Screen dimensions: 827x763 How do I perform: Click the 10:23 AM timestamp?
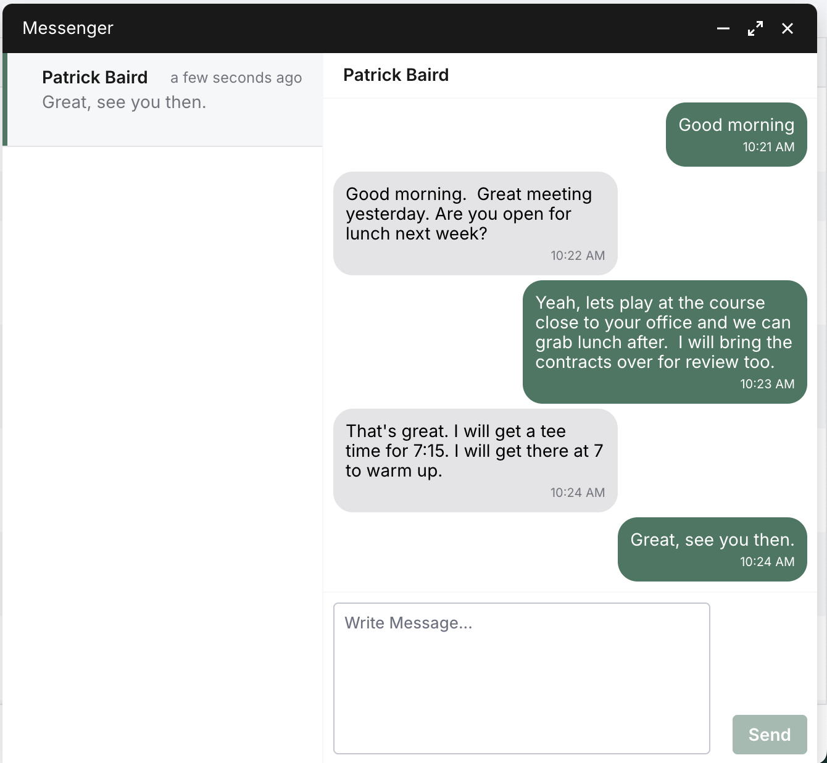(x=767, y=384)
